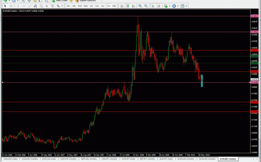Screen dimensions: 261x162
Task: Click the cyan highlighted latest candle
Action: [x=202, y=81]
